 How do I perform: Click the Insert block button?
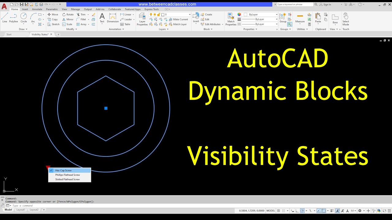point(196,18)
